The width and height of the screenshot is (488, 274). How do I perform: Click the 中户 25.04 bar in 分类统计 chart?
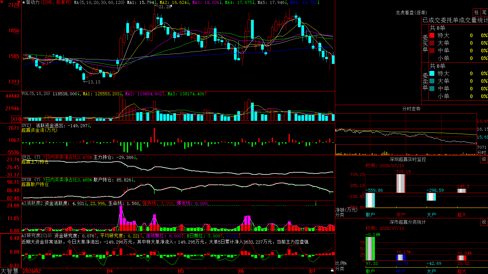point(401,258)
